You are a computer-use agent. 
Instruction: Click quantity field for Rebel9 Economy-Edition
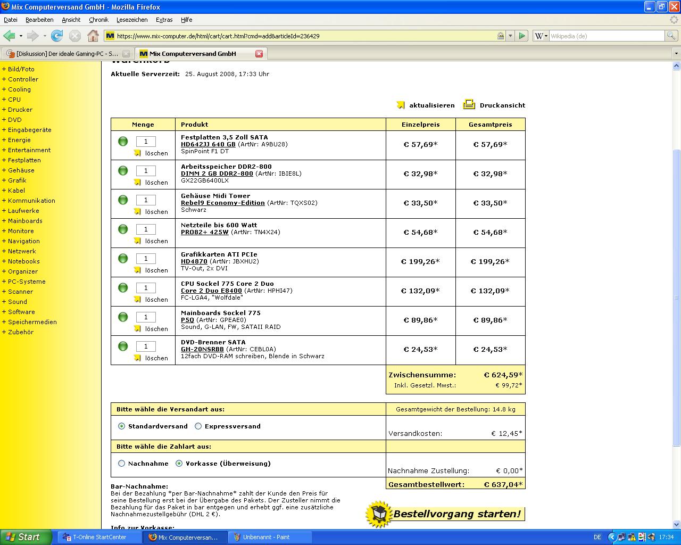pyautogui.click(x=146, y=200)
